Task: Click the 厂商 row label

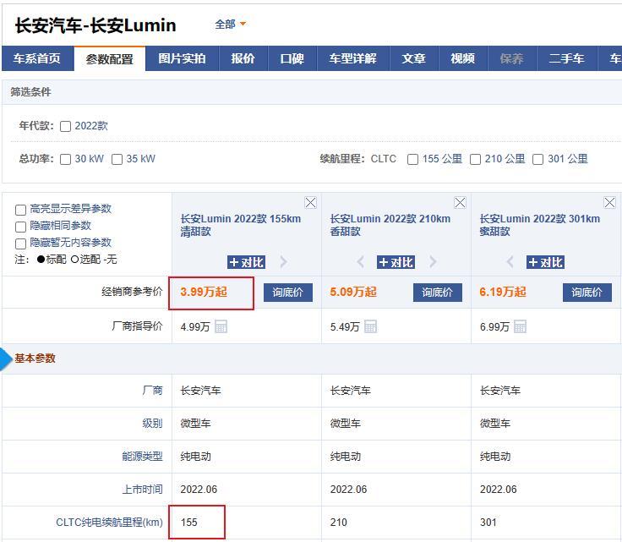Action: coord(152,391)
